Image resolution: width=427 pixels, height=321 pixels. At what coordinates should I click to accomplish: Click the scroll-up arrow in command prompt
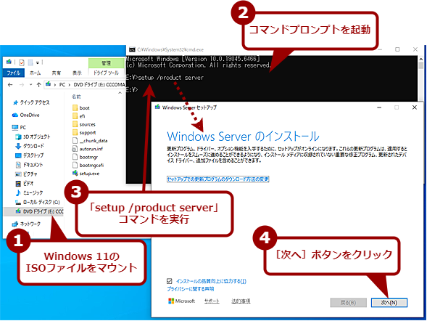pos(420,59)
